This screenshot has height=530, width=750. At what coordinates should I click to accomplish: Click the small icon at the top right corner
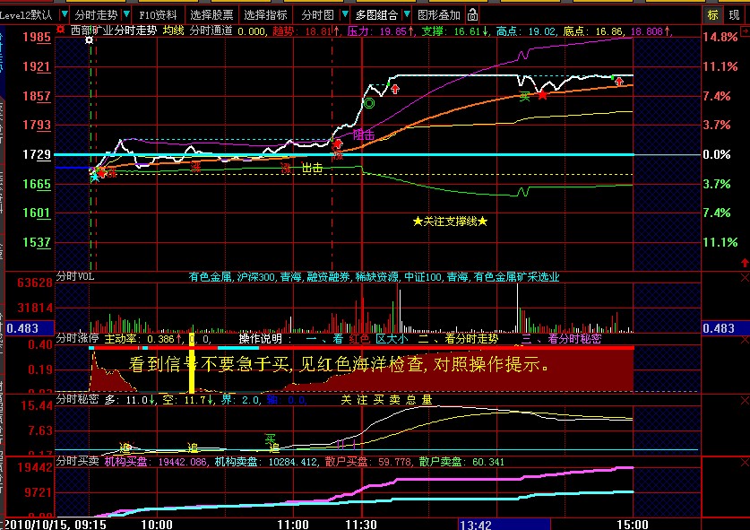745,30
